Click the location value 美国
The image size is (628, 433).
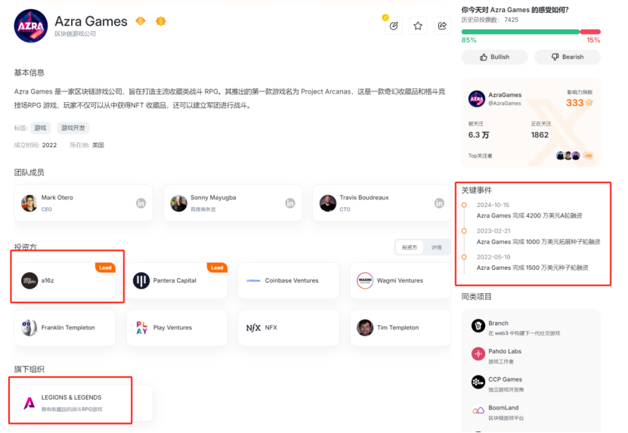(x=98, y=145)
